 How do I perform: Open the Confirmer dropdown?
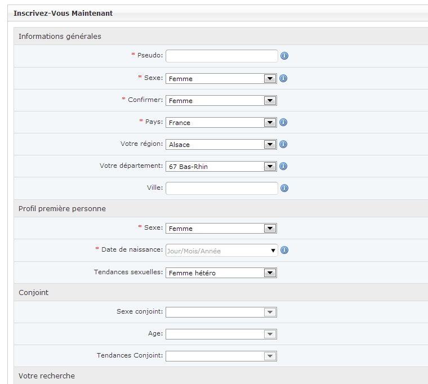(221, 100)
